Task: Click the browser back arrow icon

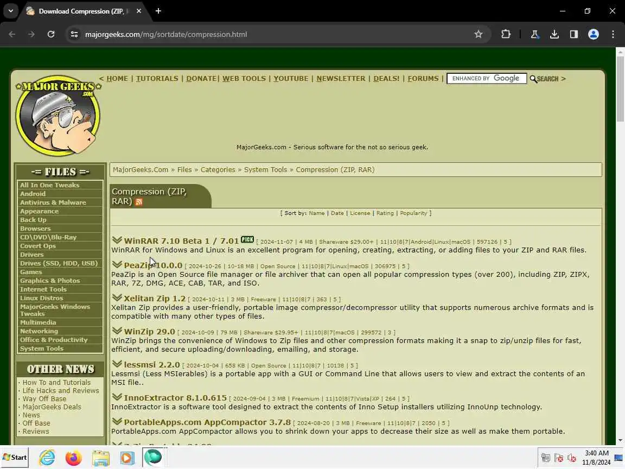Action: click(x=12, y=34)
